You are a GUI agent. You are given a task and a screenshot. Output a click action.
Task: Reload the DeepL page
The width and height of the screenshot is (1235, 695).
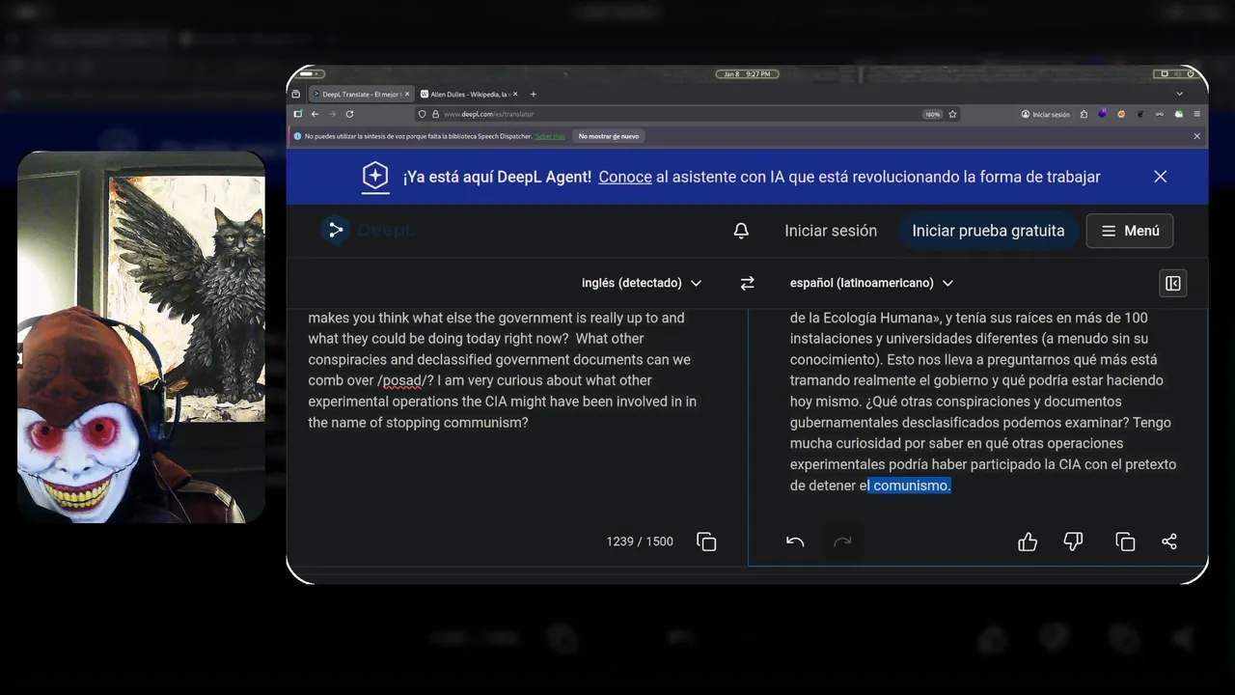[349, 114]
